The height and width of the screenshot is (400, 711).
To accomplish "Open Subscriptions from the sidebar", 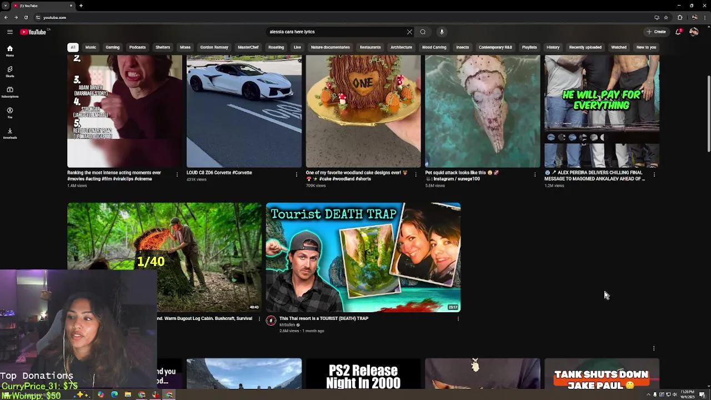I will point(9,92).
